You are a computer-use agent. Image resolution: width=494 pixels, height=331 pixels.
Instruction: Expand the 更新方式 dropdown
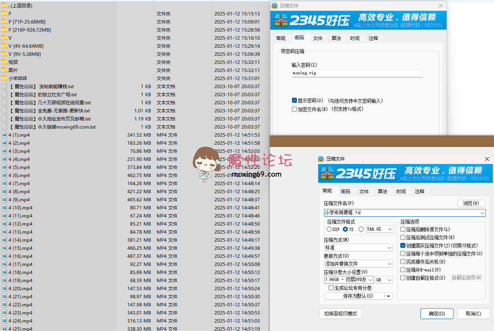pos(358,264)
